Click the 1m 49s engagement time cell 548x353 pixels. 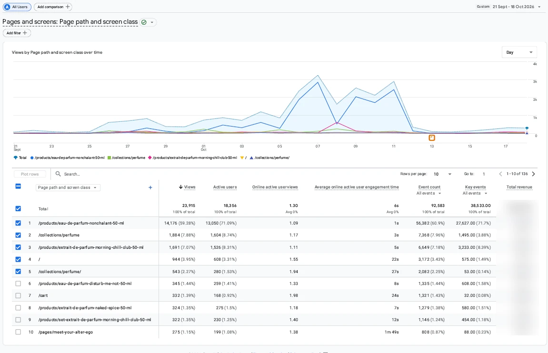[391, 332]
